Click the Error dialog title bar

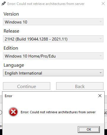point(49,96)
